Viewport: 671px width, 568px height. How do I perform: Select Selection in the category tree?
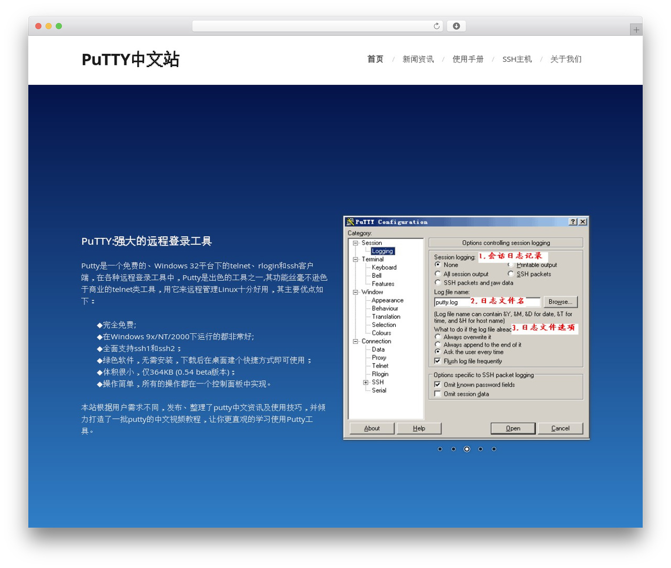(x=384, y=325)
